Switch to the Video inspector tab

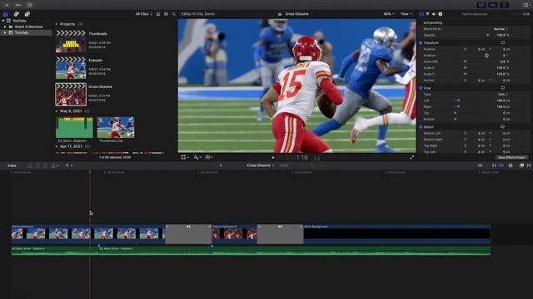pyautogui.click(x=421, y=14)
